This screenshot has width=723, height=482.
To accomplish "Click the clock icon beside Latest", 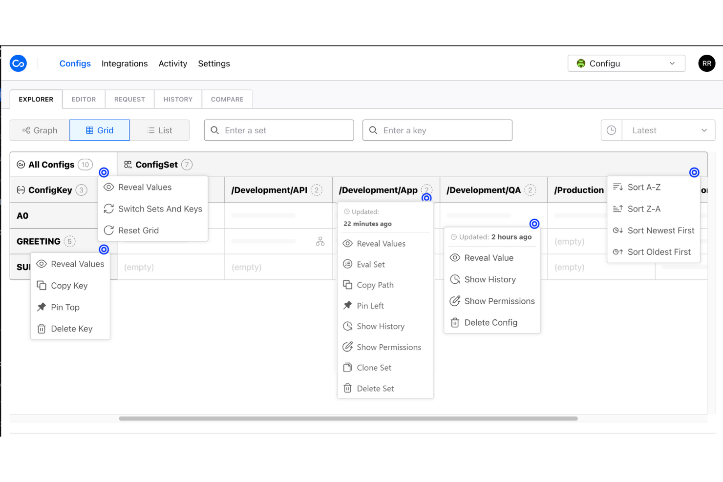I will coord(611,130).
